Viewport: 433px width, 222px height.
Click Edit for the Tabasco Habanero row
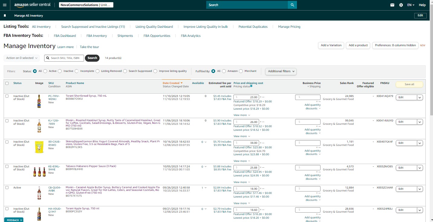pyautogui.click(x=406, y=168)
